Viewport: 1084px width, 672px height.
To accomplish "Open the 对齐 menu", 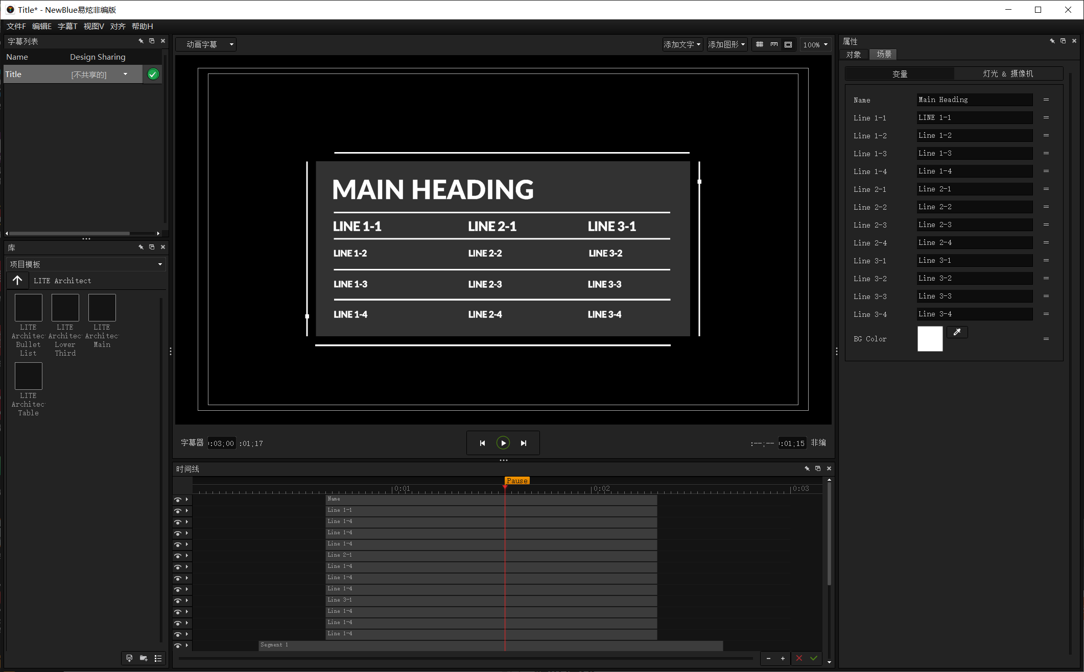I will 117,26.
